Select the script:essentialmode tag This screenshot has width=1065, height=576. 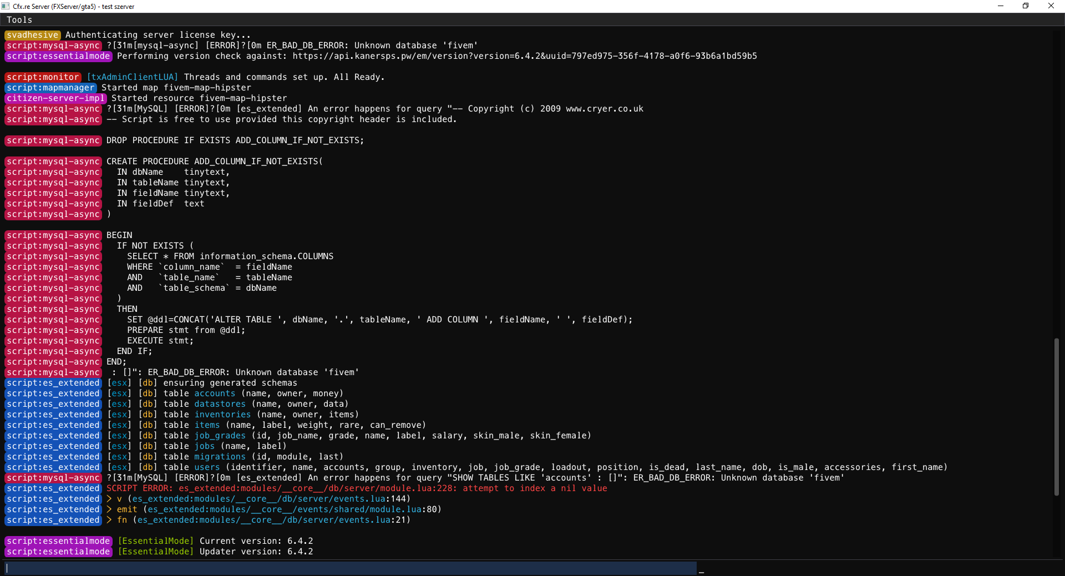[58, 56]
